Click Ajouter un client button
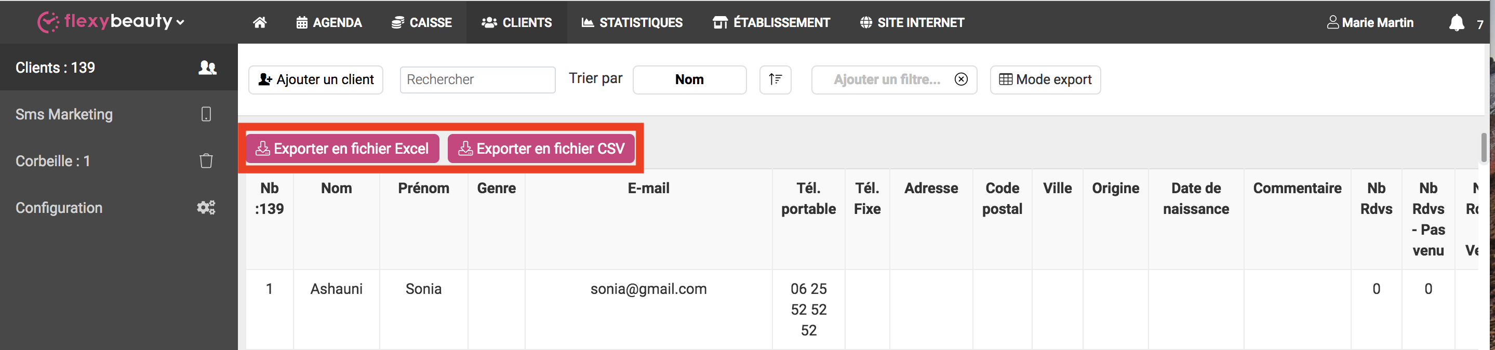 click(316, 79)
